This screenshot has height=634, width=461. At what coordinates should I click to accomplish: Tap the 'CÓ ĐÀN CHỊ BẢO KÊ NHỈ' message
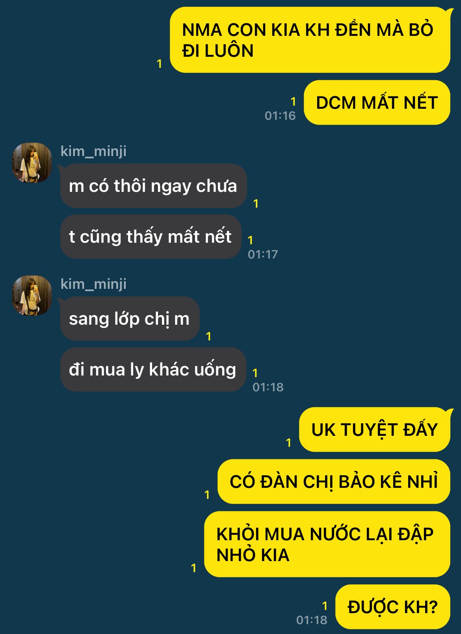pyautogui.click(x=334, y=482)
